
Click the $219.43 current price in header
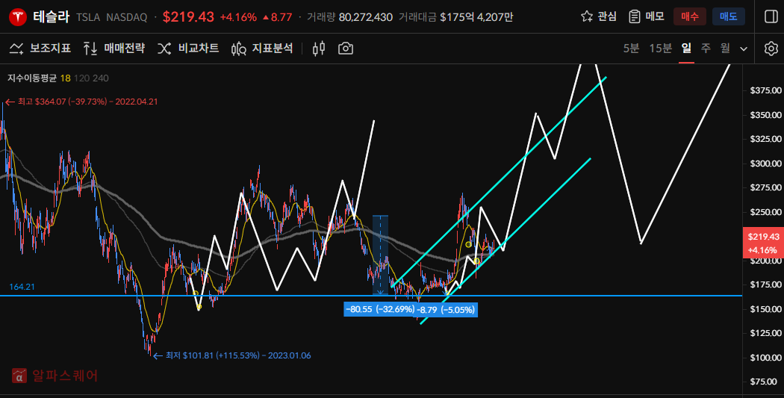tap(188, 17)
